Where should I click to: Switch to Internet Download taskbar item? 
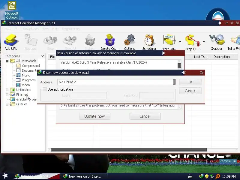(x=37, y=176)
